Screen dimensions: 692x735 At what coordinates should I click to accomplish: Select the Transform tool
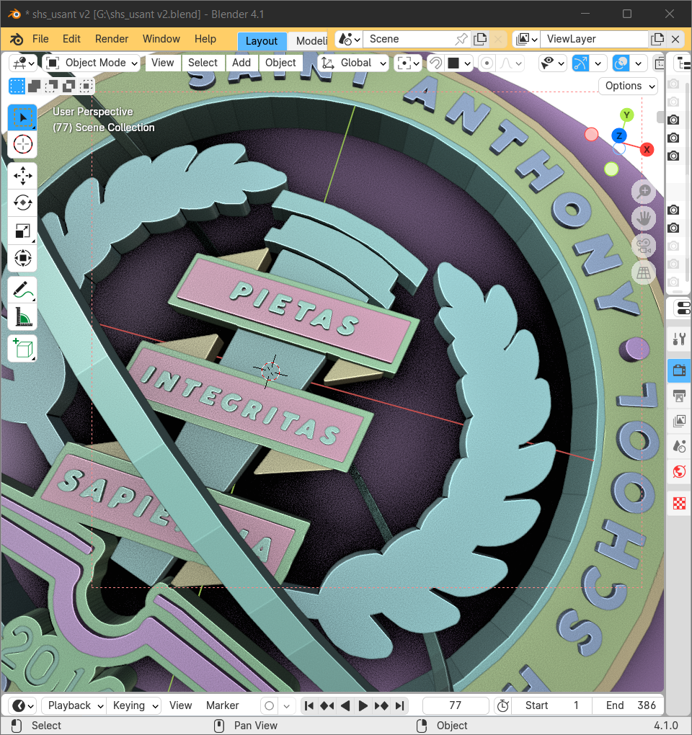click(22, 258)
